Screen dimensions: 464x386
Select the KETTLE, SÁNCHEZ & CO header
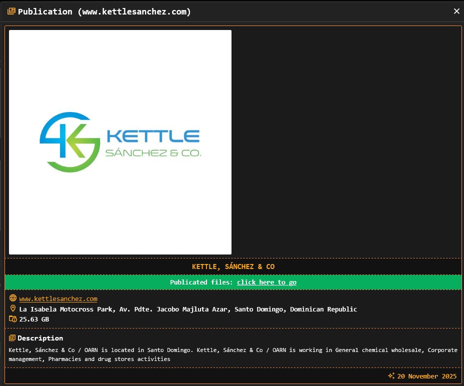(233, 266)
